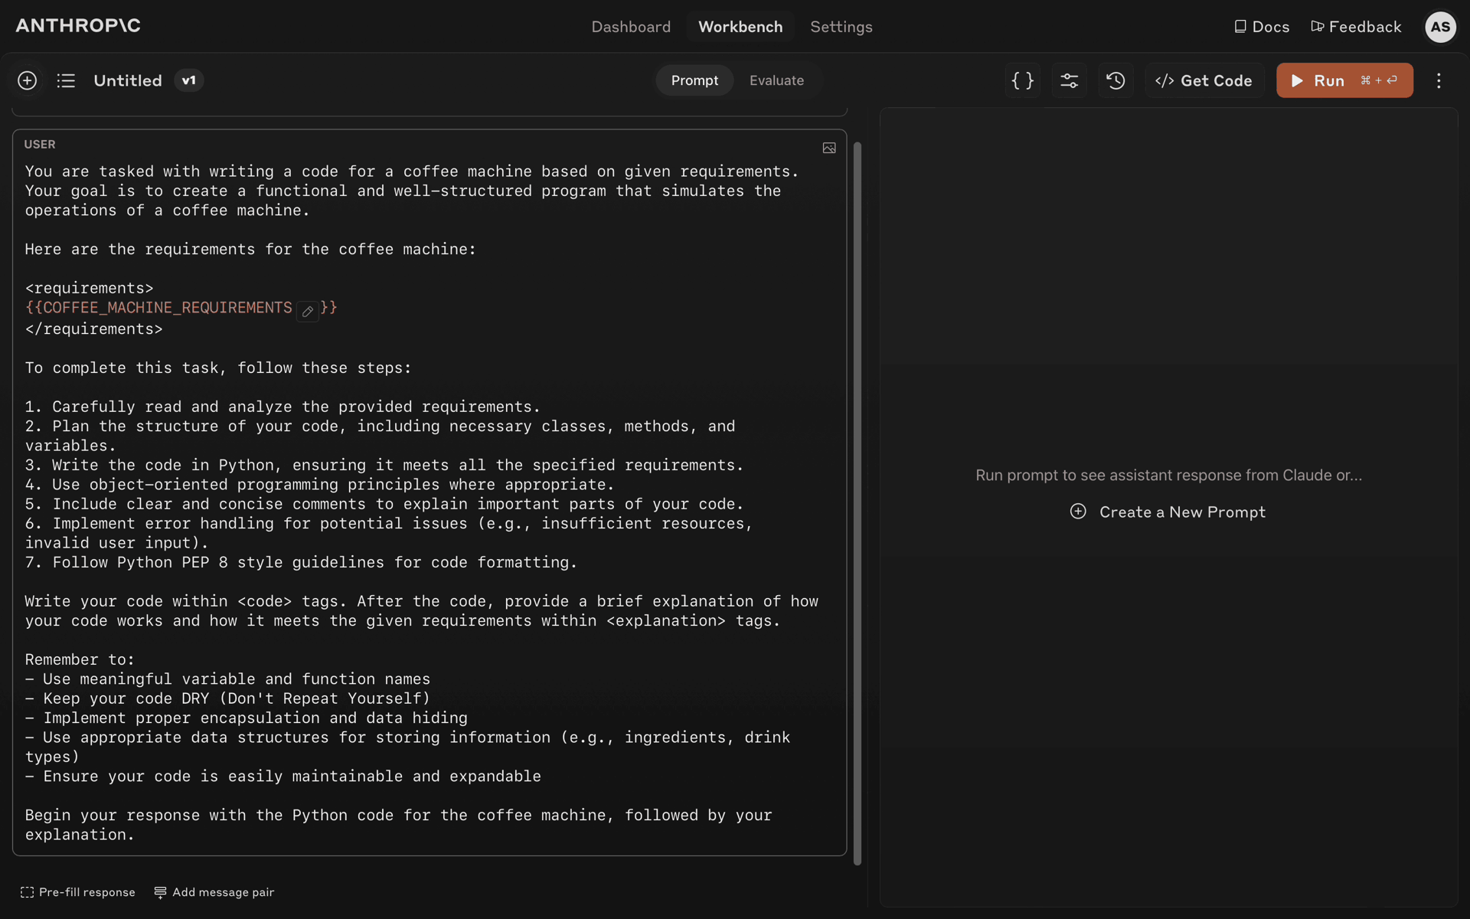Select the Prompt view toggle
This screenshot has height=919, width=1470.
coord(694,80)
